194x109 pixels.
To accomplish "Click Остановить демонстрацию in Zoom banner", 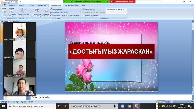I will pyautogui.click(x=122, y=2).
